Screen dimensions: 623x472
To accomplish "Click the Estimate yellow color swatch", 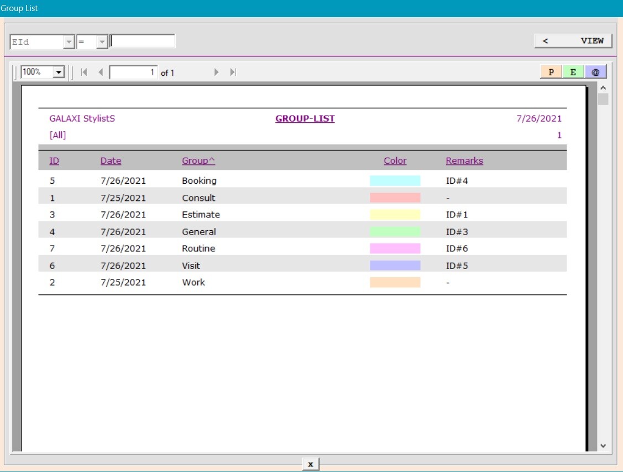I will click(395, 215).
